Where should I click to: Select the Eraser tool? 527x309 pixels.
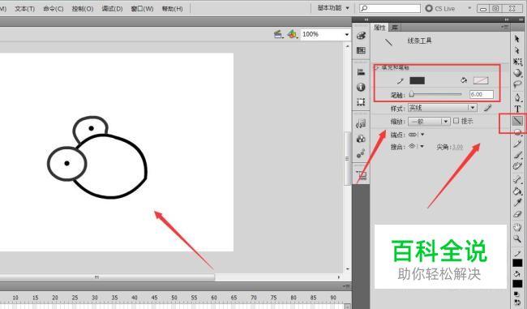[517, 214]
